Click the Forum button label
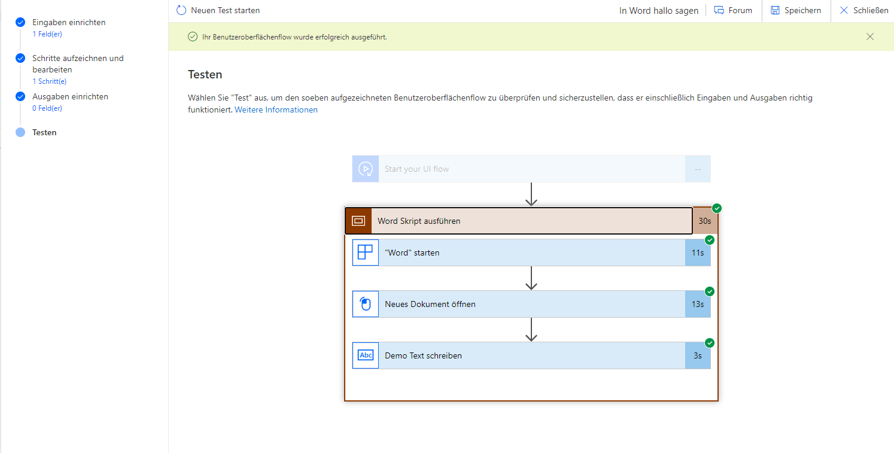 point(740,10)
